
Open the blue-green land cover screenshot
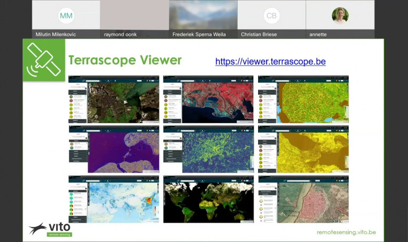pyautogui.click(x=208, y=149)
